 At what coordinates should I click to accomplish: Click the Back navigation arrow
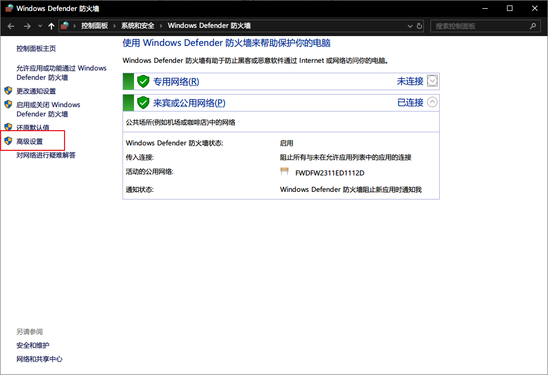[11, 26]
